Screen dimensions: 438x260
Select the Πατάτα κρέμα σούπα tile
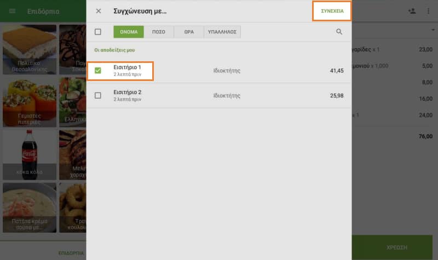click(x=28, y=207)
